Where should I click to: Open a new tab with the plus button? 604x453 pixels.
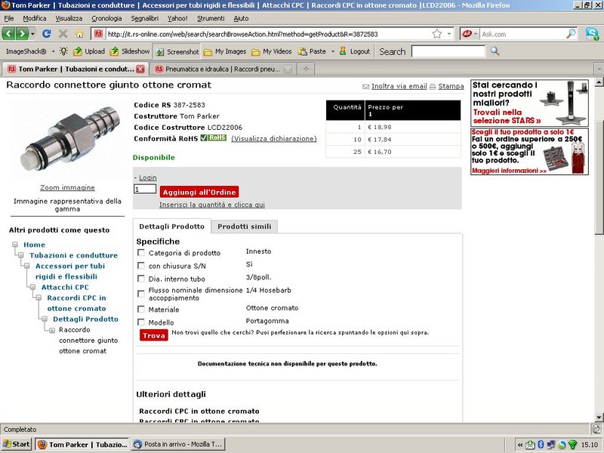[306, 69]
